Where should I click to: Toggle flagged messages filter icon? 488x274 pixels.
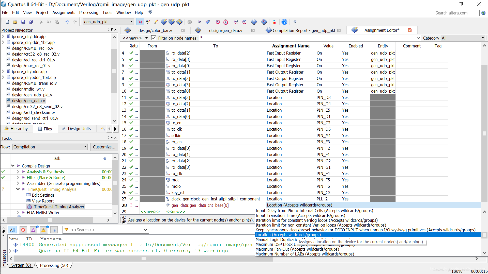tap(54, 230)
